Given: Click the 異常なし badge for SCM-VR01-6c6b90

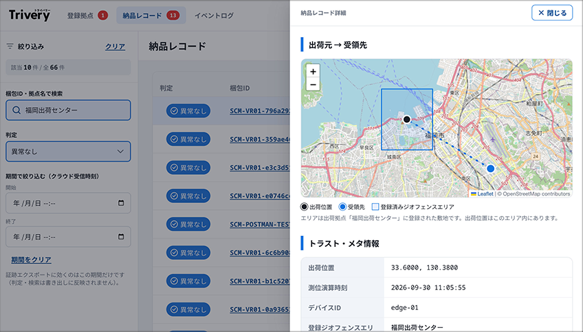Looking at the screenshot, I should pyautogui.click(x=188, y=252).
